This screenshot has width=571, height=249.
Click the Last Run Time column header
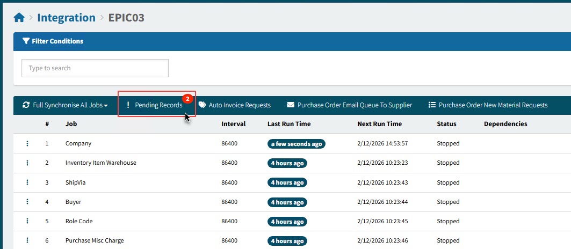coord(289,124)
